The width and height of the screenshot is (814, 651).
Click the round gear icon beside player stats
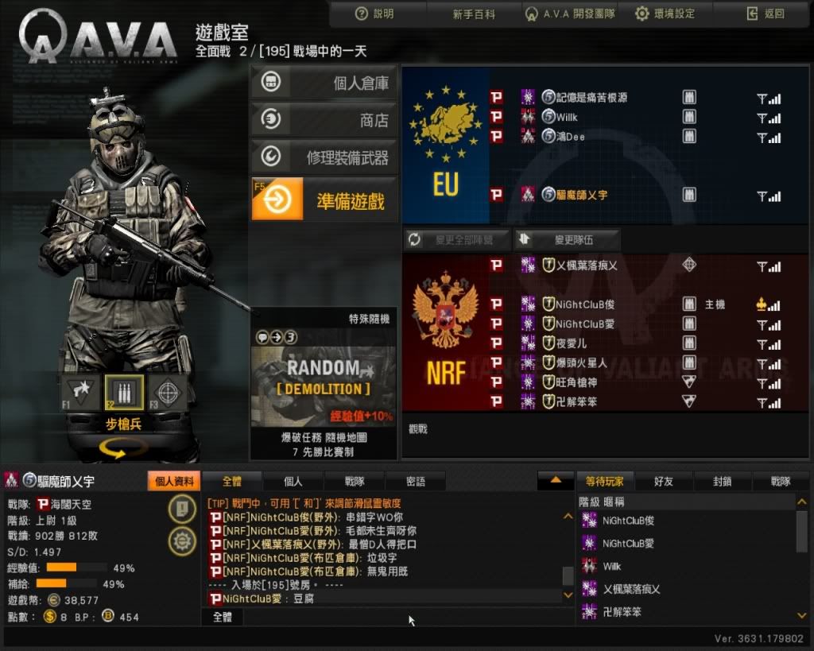(x=182, y=541)
